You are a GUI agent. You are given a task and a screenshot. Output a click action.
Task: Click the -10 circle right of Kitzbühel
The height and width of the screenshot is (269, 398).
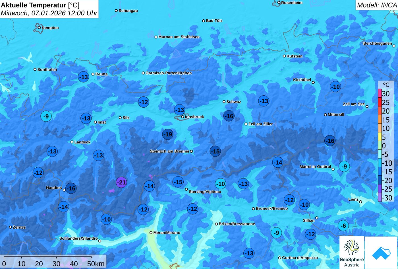click(335, 87)
